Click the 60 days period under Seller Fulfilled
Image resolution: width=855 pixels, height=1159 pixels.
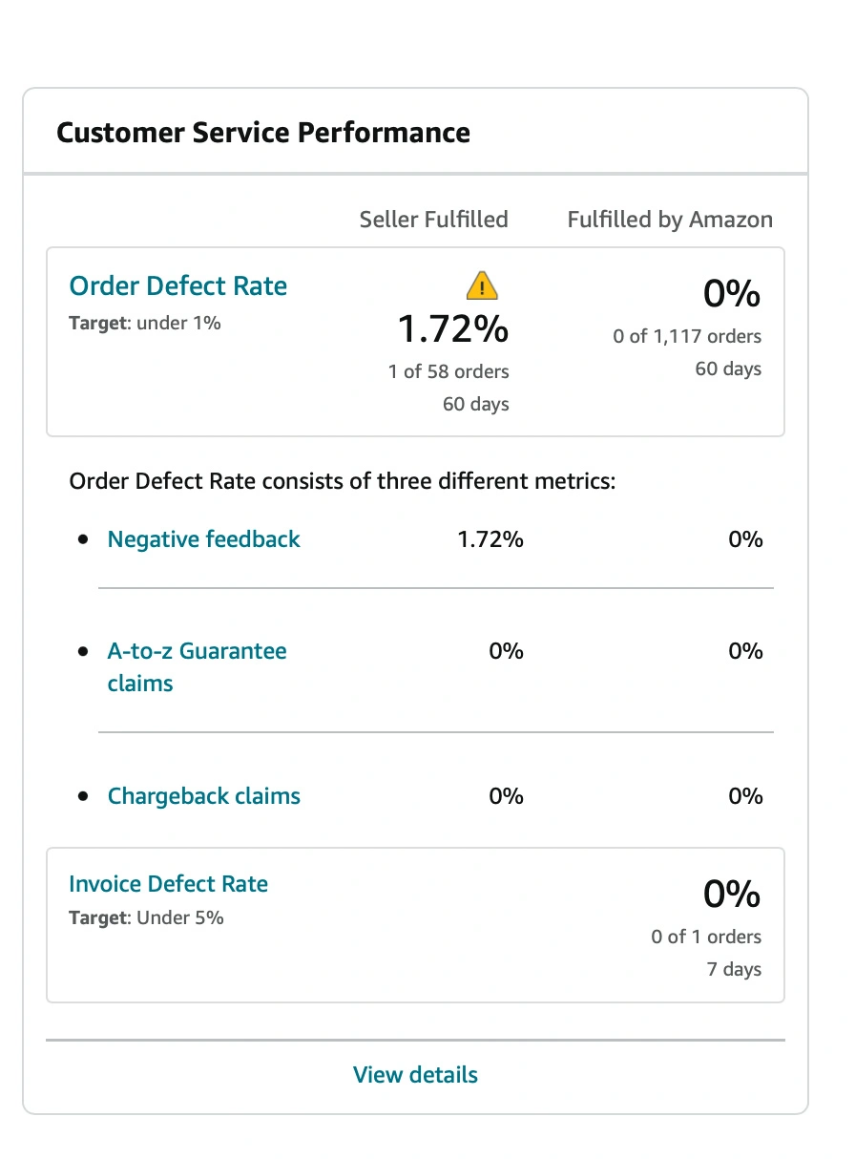click(475, 404)
